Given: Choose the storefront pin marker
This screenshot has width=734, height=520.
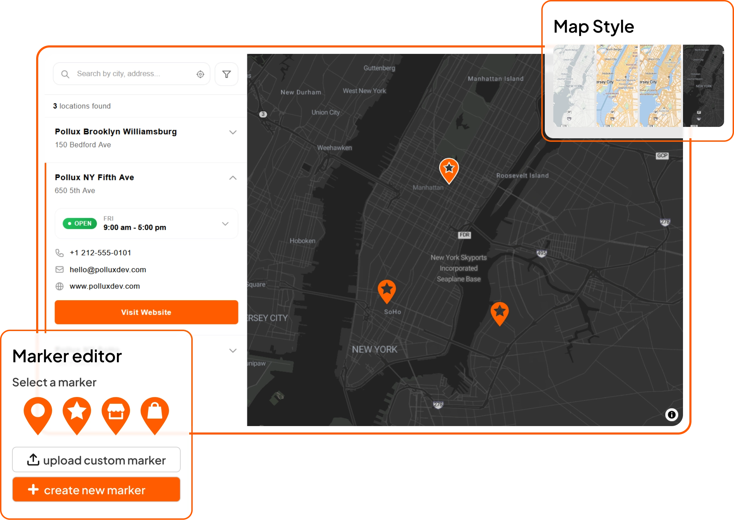Looking at the screenshot, I should [x=116, y=415].
